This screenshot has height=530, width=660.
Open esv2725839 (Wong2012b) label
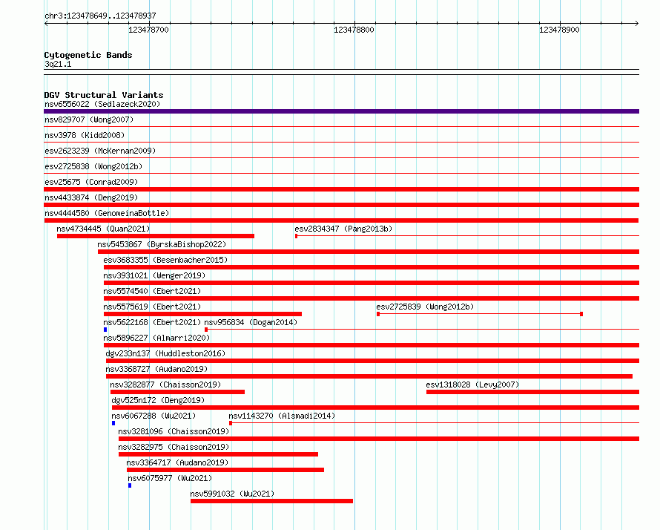tap(425, 307)
